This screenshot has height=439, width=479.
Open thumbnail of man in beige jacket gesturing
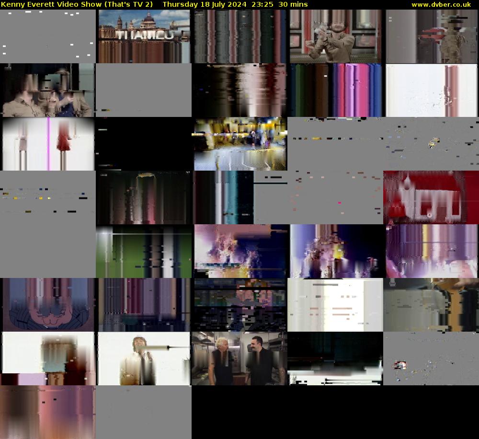(x=335, y=36)
